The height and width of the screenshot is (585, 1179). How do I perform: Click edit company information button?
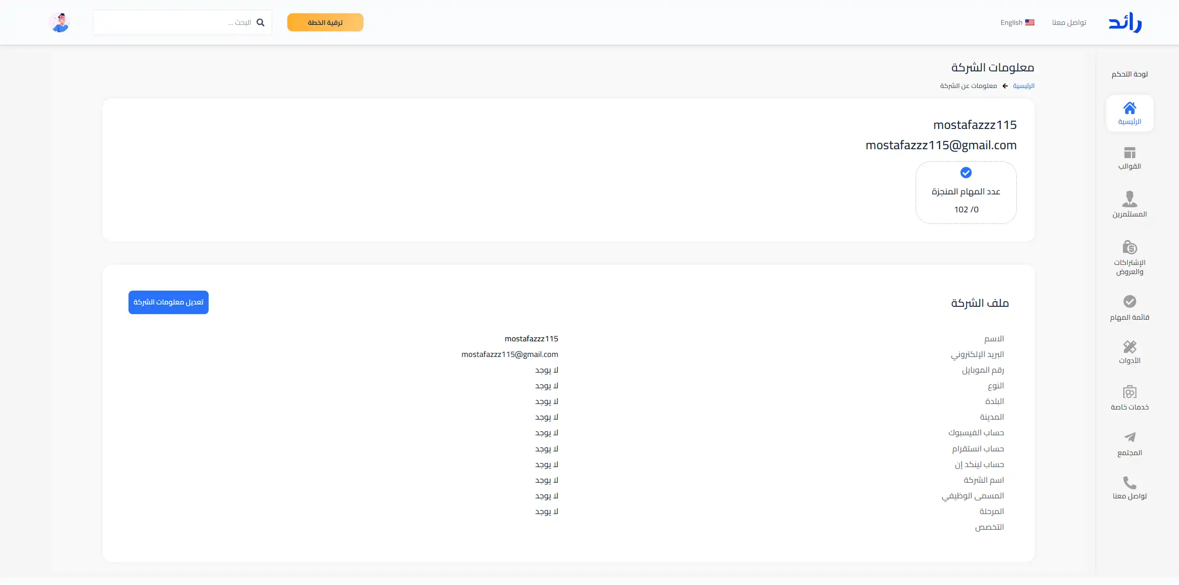(168, 302)
